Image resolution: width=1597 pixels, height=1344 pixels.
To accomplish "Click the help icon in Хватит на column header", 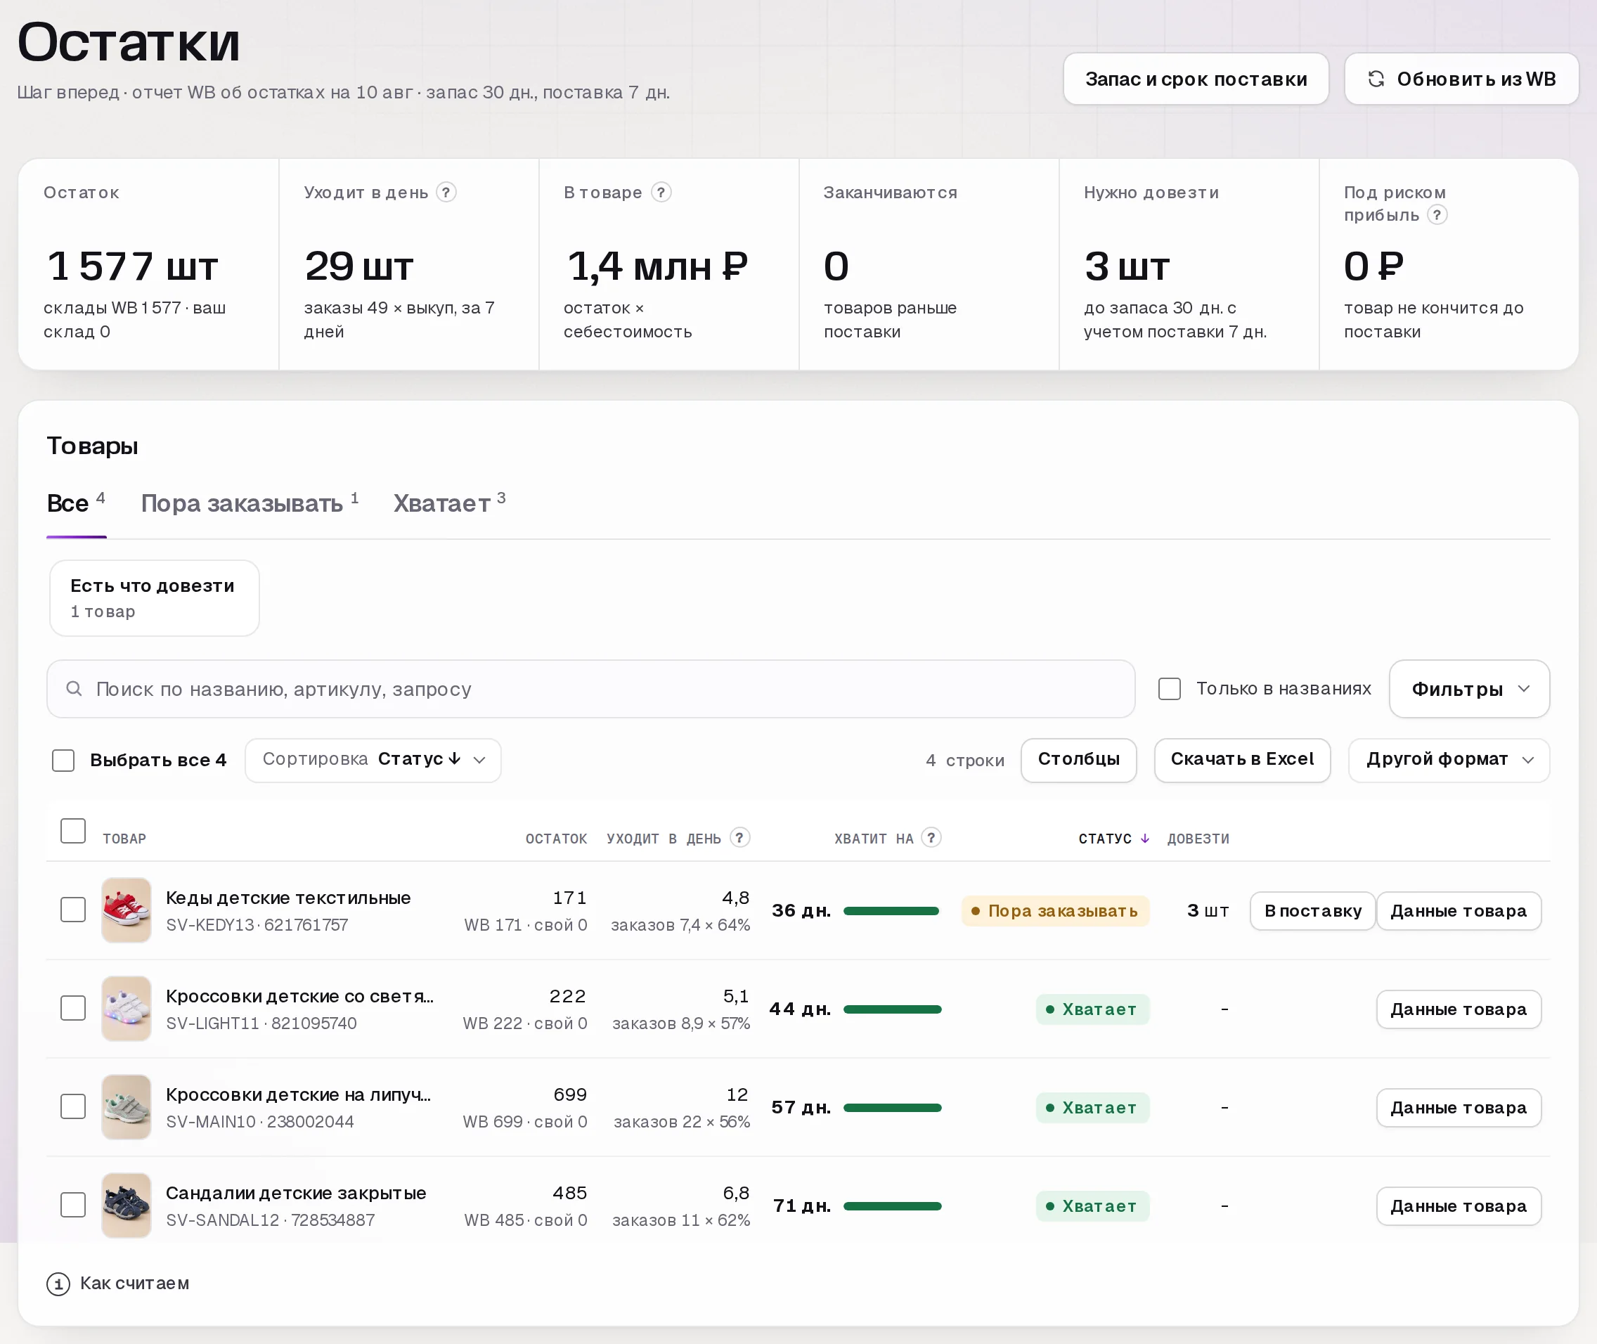I will (931, 837).
